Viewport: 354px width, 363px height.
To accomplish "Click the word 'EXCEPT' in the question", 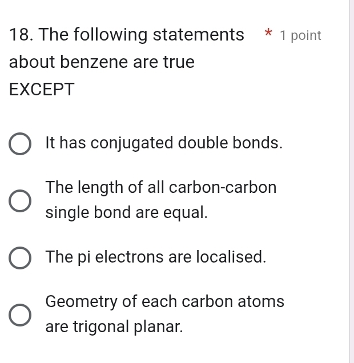I will click(x=42, y=89).
